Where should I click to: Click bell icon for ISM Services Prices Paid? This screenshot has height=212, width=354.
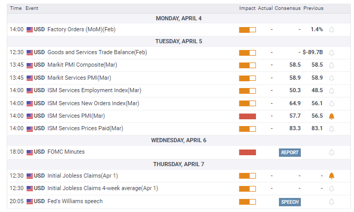[x=332, y=129]
